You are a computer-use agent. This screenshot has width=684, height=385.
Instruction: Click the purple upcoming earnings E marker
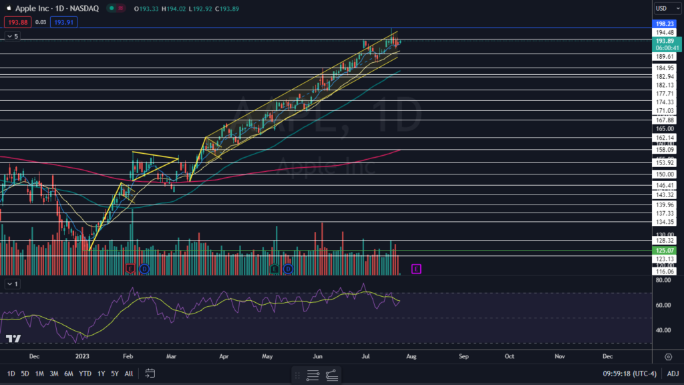pos(416,269)
